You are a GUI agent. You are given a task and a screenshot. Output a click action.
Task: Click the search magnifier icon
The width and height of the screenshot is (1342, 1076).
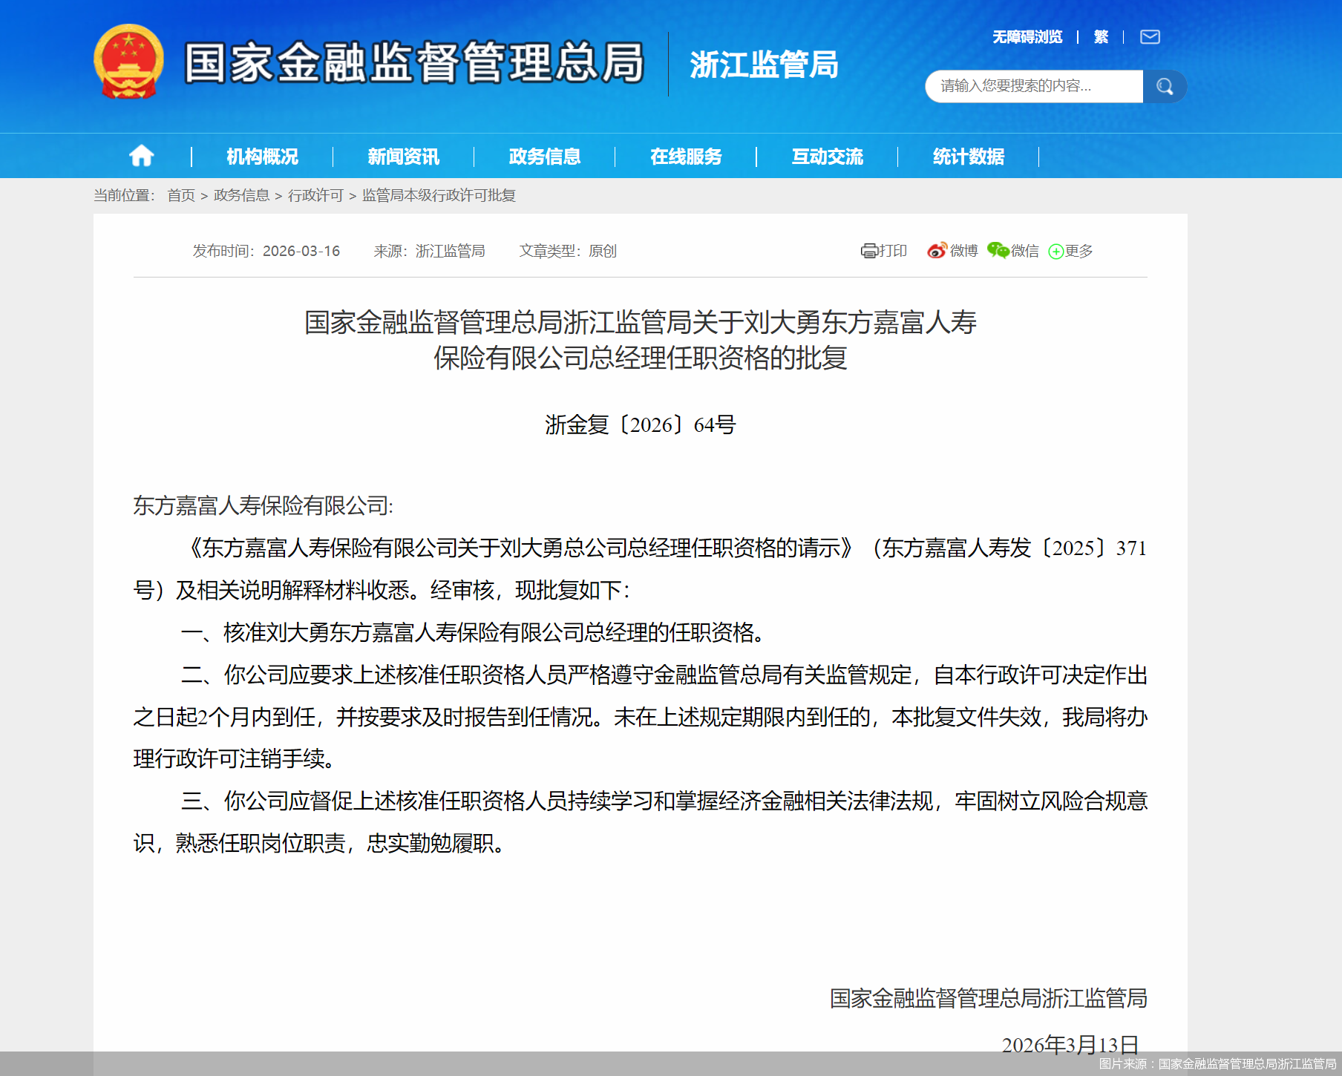[1164, 86]
